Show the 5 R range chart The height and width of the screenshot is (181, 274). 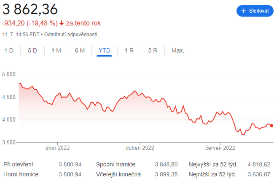(x=153, y=51)
